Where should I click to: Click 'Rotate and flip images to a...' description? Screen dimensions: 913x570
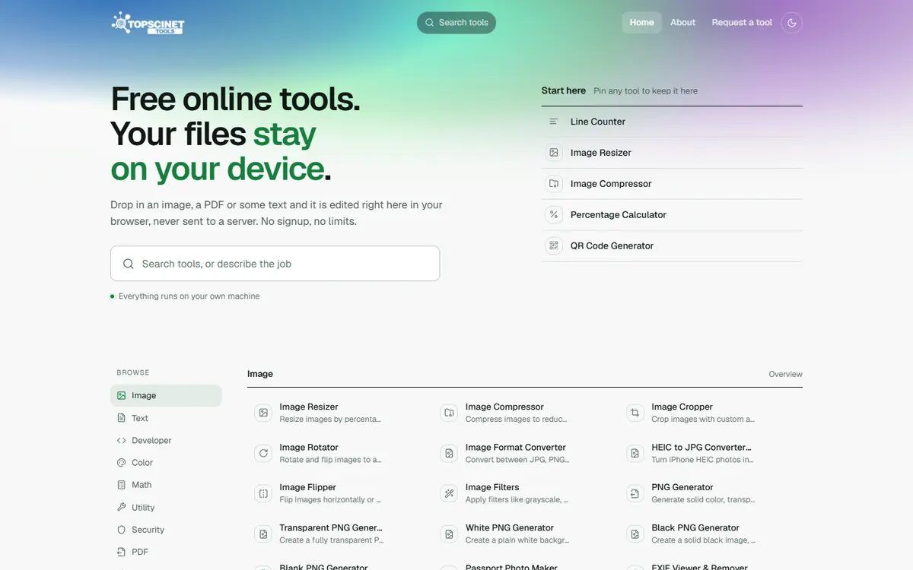pos(330,460)
